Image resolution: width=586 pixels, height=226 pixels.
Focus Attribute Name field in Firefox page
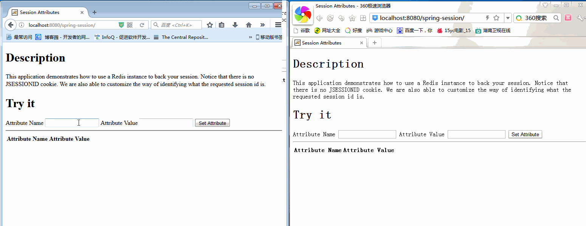point(72,123)
